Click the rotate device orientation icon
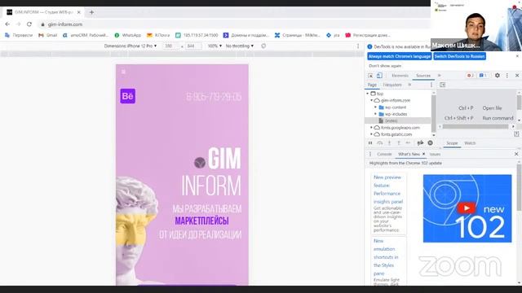 click(263, 46)
